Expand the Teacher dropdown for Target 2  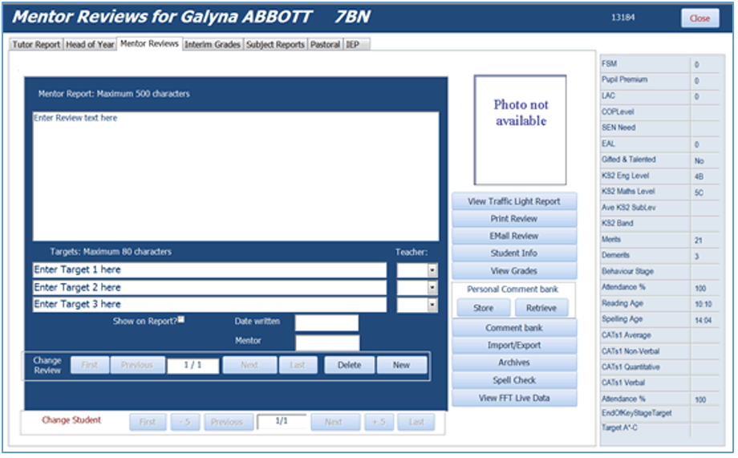click(x=432, y=288)
